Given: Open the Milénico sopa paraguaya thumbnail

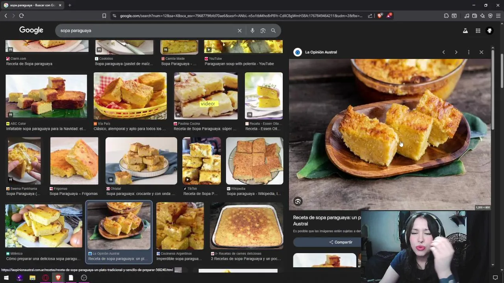Looking at the screenshot, I should [44, 226].
